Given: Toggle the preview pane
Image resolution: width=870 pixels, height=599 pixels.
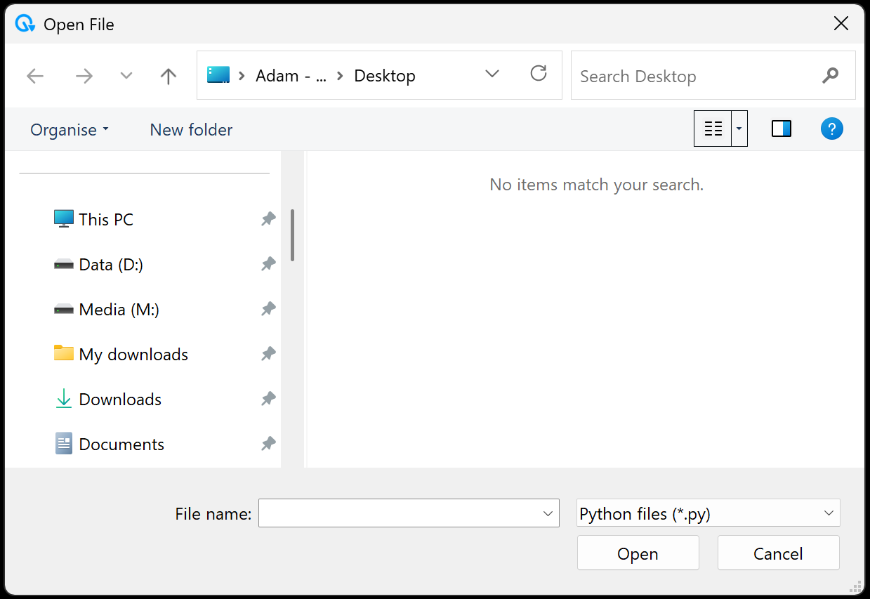Looking at the screenshot, I should [x=782, y=129].
